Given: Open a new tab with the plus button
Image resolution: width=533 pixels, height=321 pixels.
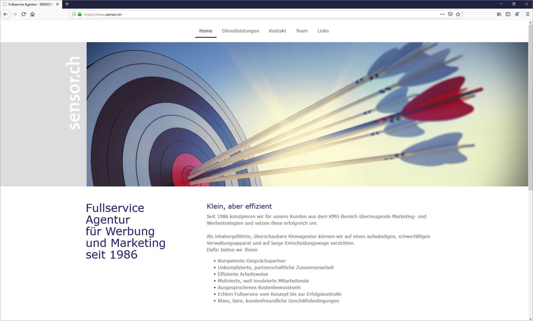Looking at the screenshot, I should pyautogui.click(x=67, y=4).
